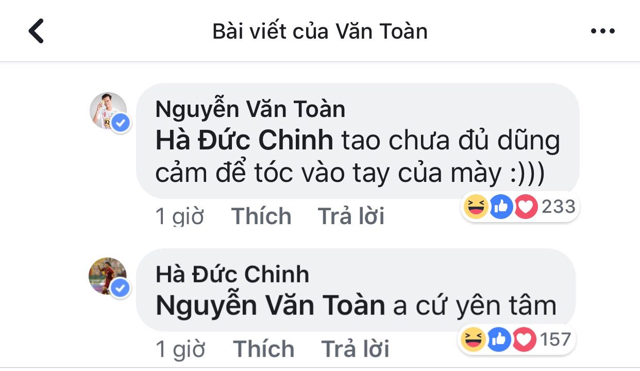The width and height of the screenshot is (640, 371).
Task: Tap laughing emoji on the 157 reactions
Action: (473, 339)
